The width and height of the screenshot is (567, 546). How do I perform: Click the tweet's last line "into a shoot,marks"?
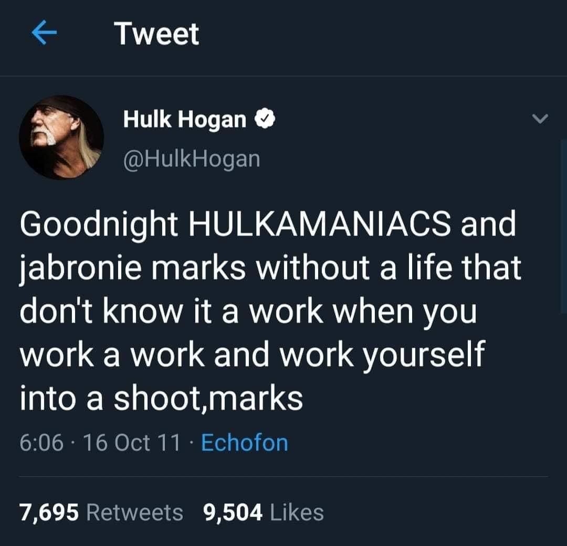pyautogui.click(x=161, y=399)
